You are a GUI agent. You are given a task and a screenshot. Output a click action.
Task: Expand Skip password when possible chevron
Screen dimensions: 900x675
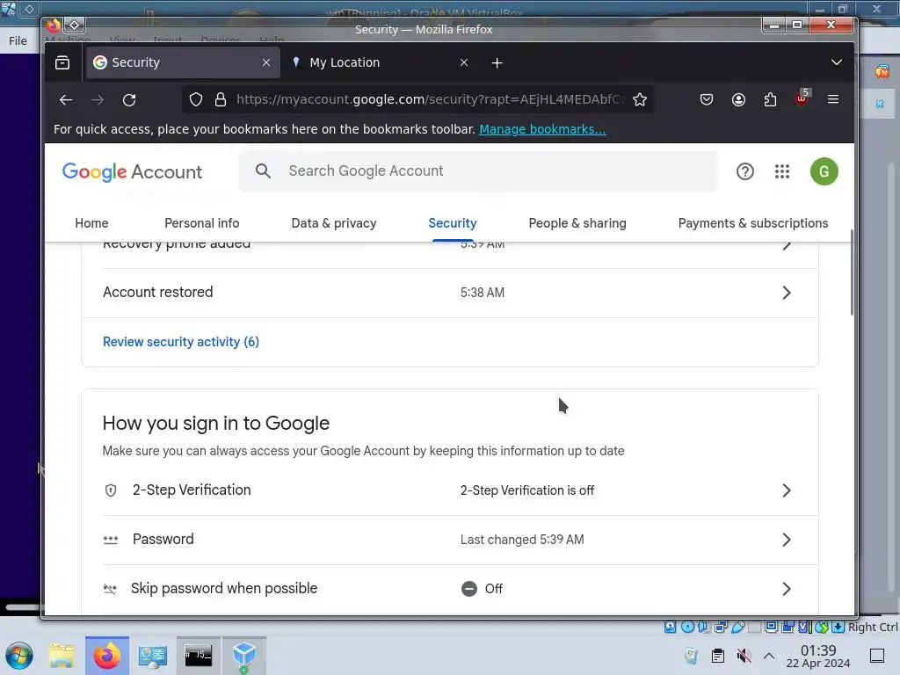787,589
